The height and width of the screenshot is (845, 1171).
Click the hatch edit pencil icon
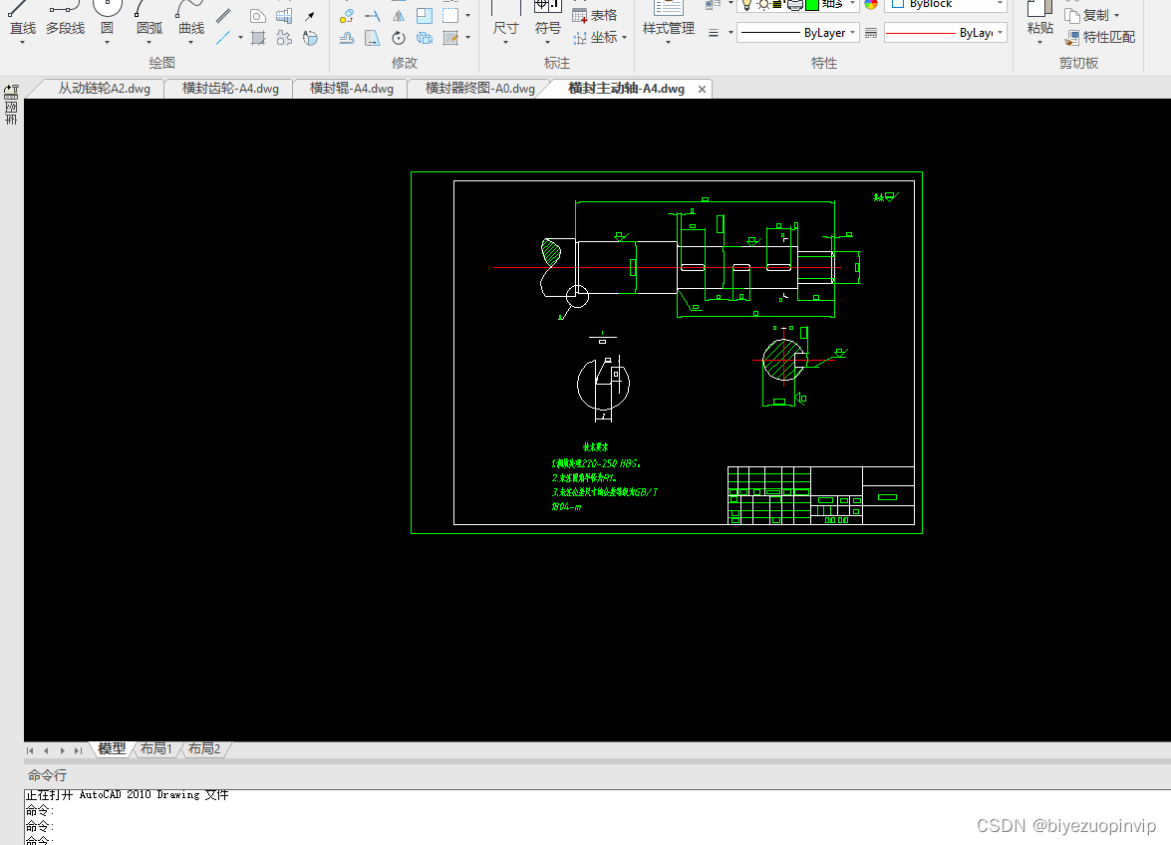[450, 37]
